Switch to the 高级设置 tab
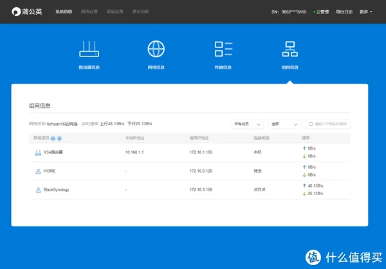 (x=115, y=12)
